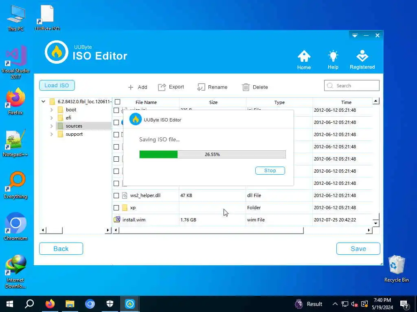
Task: Open the Recycle Bin desktop icon
Action: point(396,269)
